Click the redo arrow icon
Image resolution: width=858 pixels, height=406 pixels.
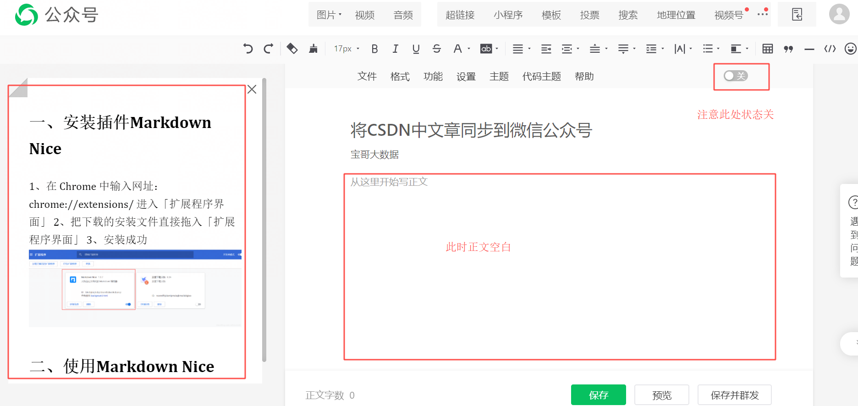click(269, 49)
